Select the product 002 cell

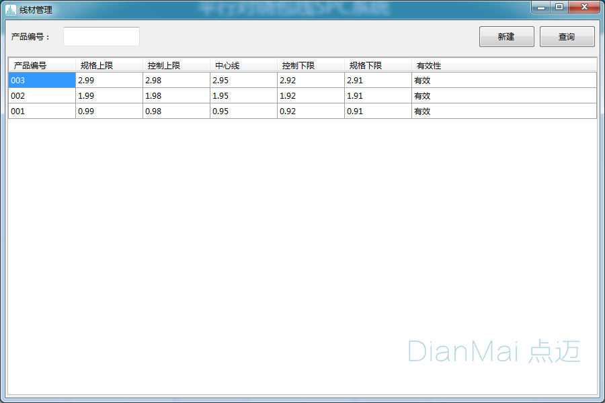tap(42, 96)
